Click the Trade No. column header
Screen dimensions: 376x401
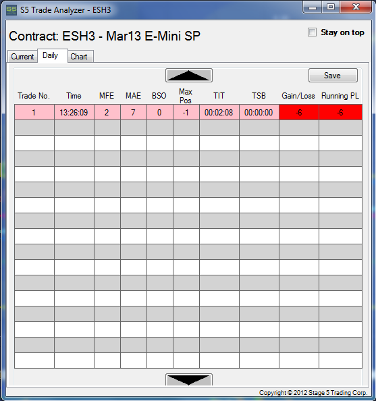(x=34, y=96)
